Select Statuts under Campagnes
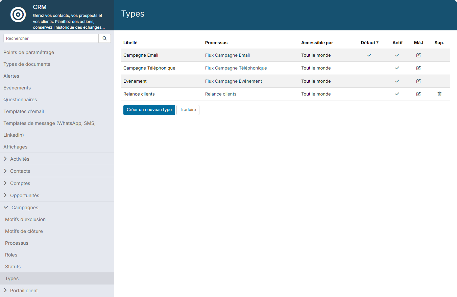The width and height of the screenshot is (457, 297). (x=13, y=267)
